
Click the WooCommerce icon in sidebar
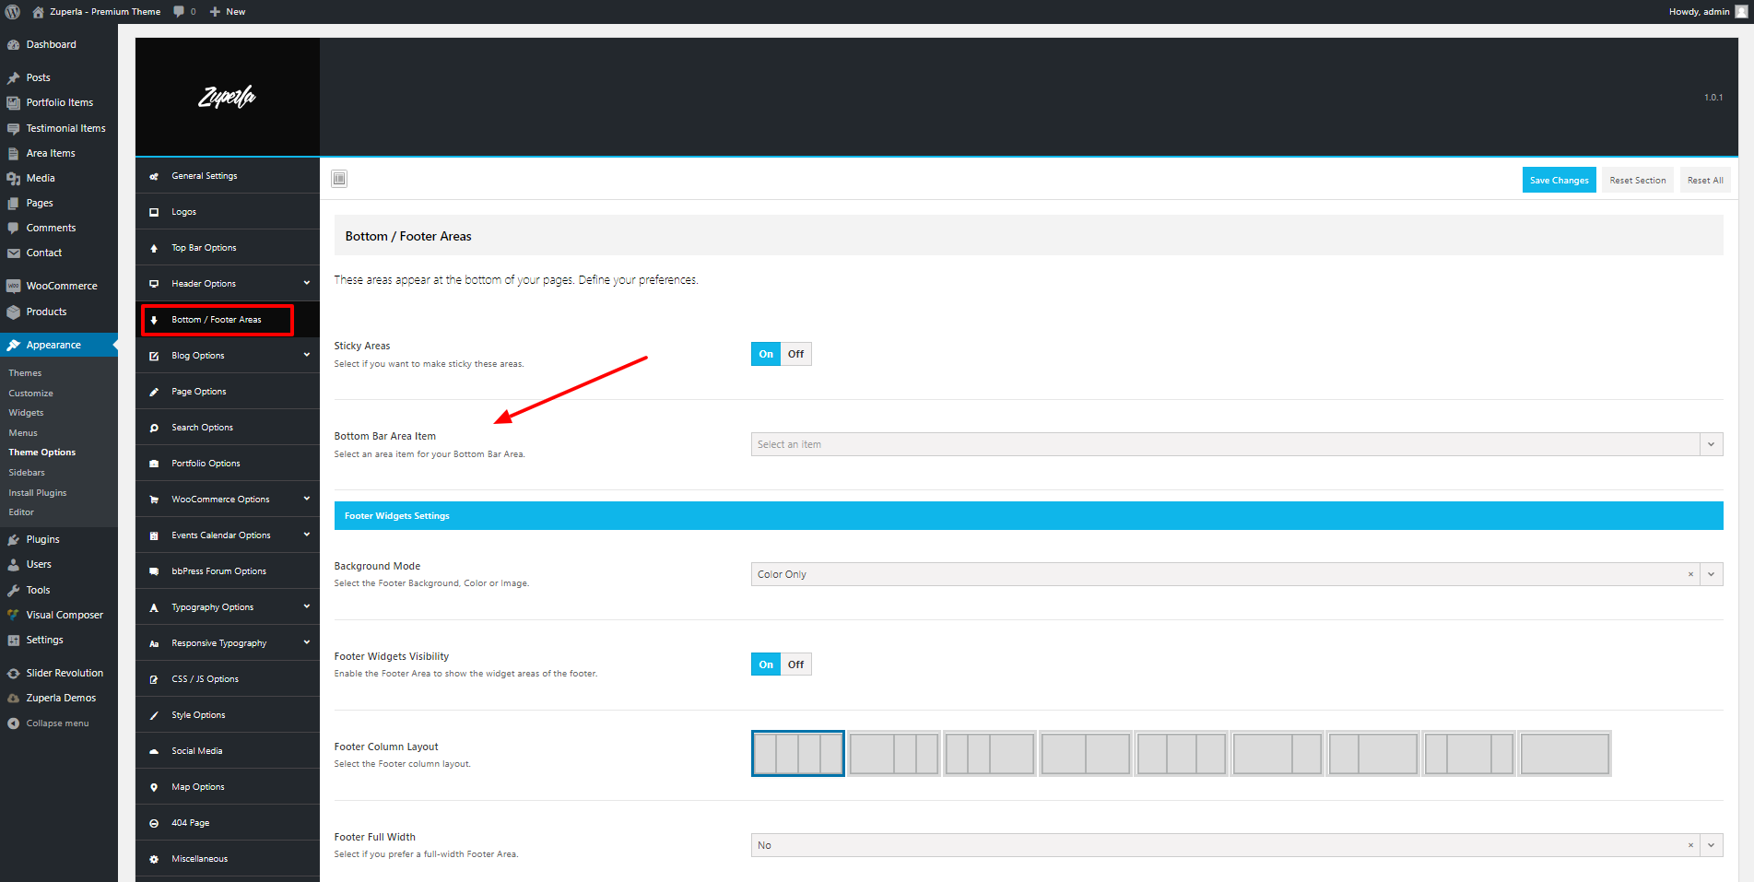click(13, 286)
